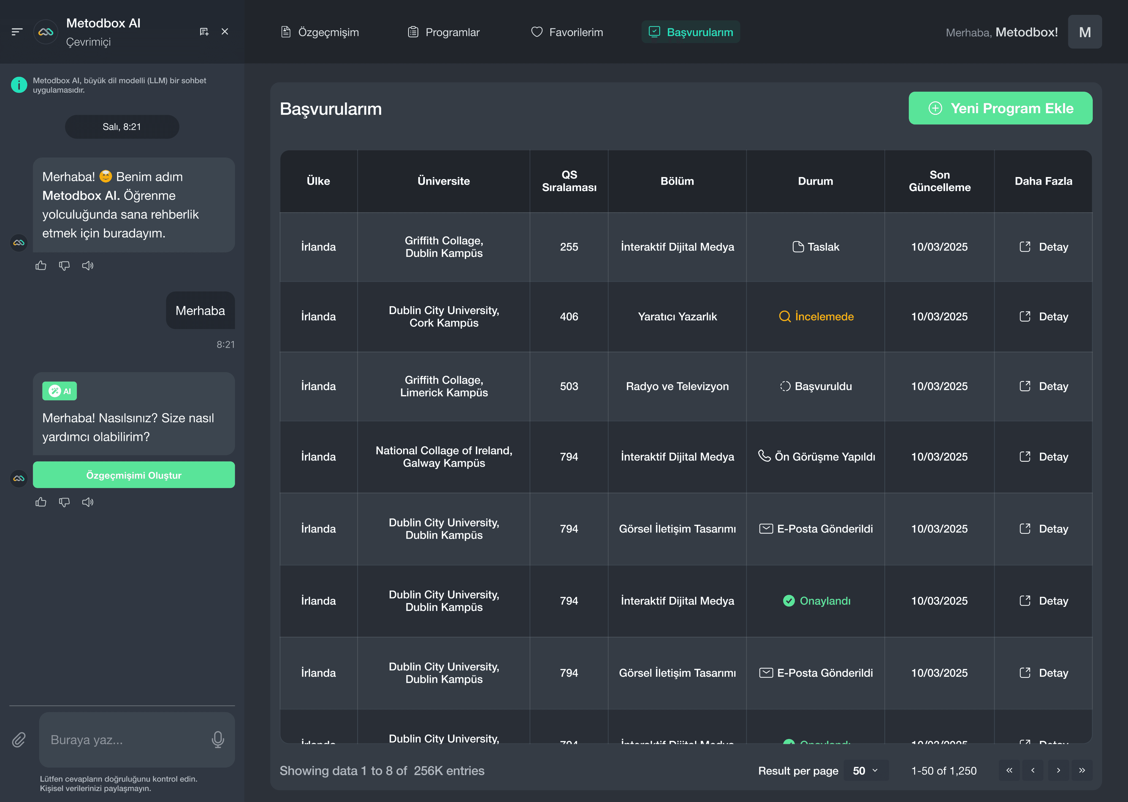Switch to the Programlar tab
Viewport: 1128px width, 802px height.
click(x=443, y=32)
